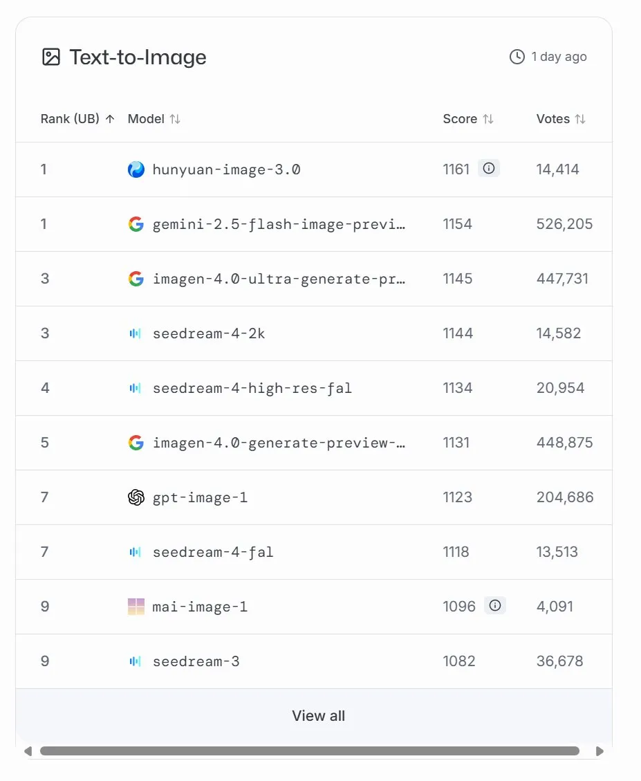Click the seedream icon next to seedream-4-2k

pos(136,333)
